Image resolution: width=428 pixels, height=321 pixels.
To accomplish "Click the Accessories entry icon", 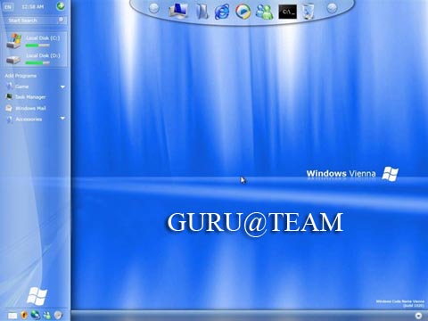I will pos(10,119).
